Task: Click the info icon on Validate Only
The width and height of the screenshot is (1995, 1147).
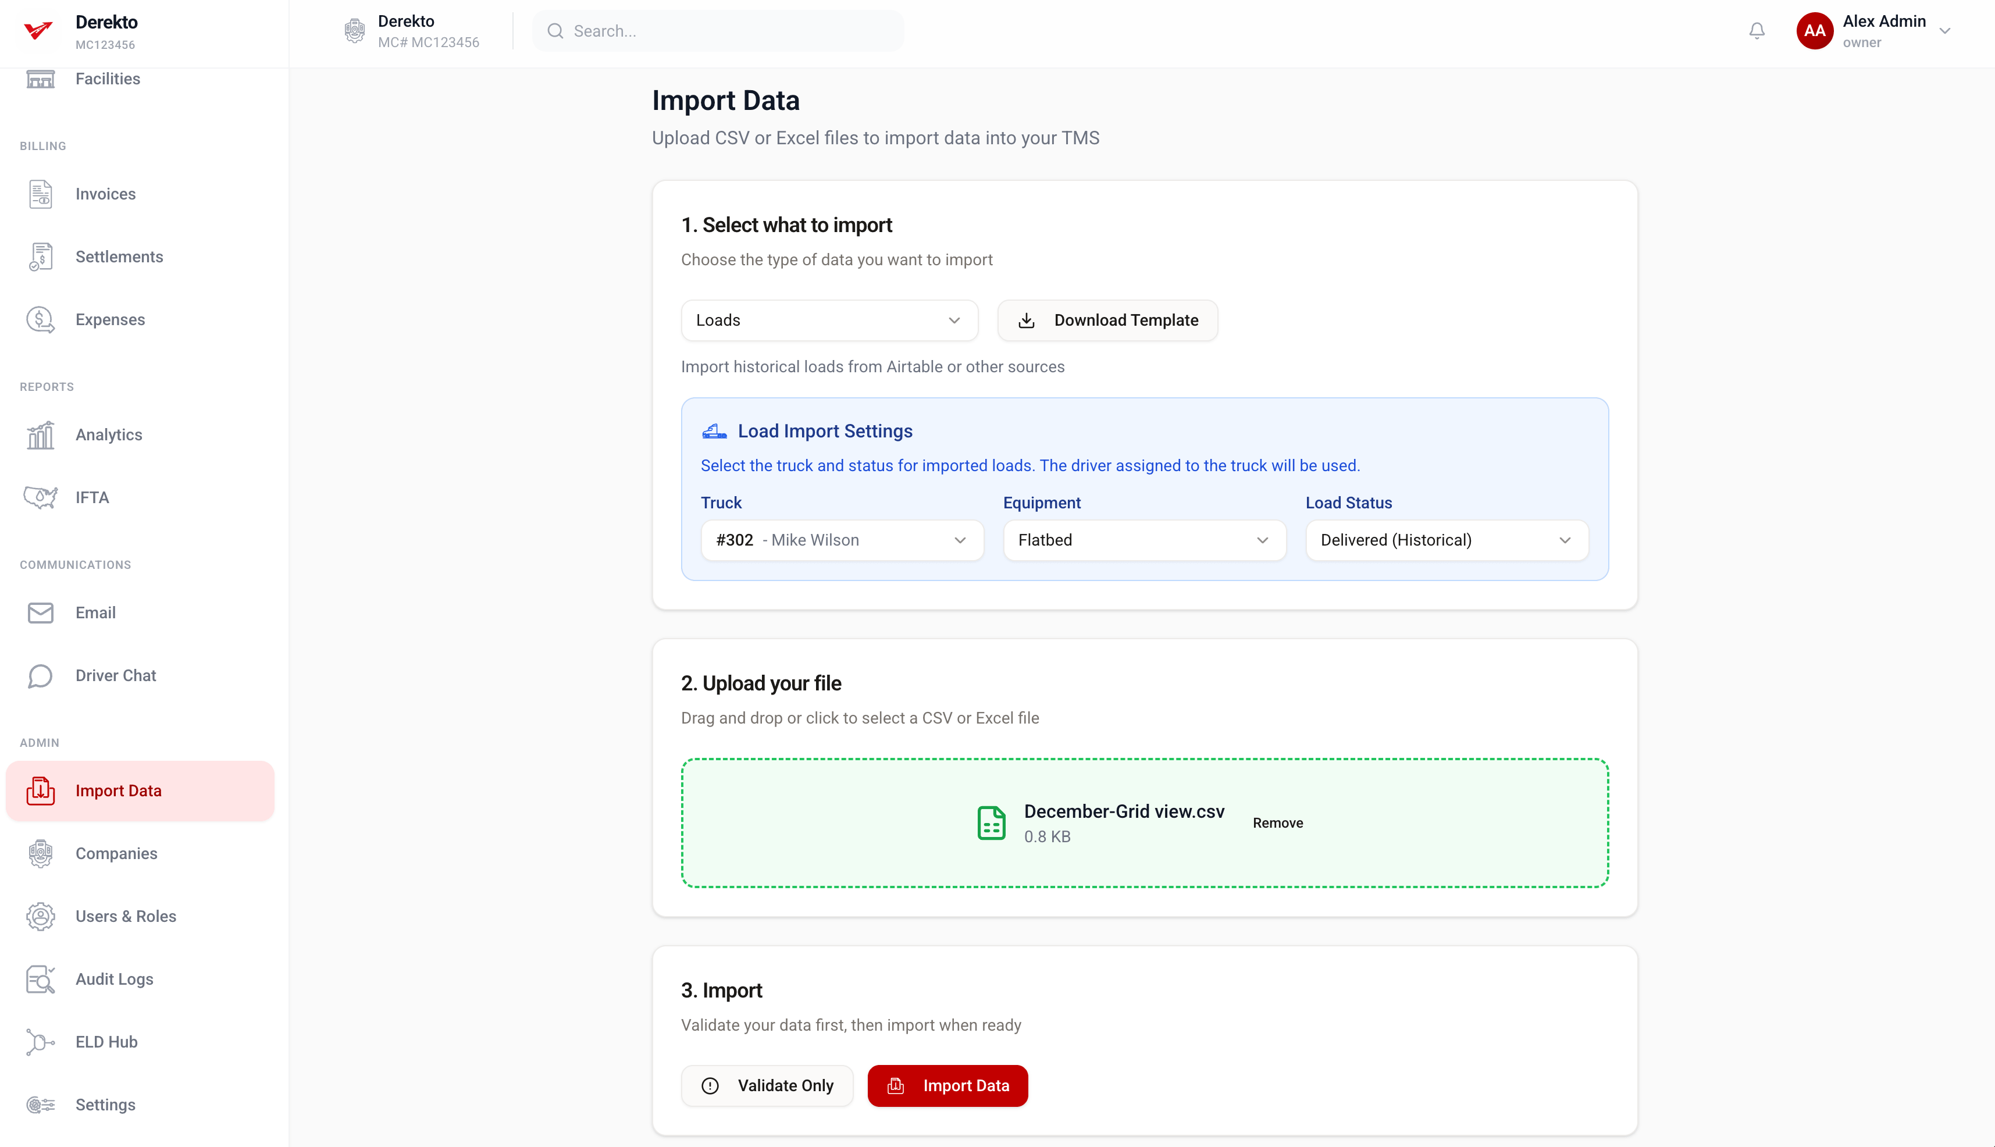Action: pos(710,1087)
